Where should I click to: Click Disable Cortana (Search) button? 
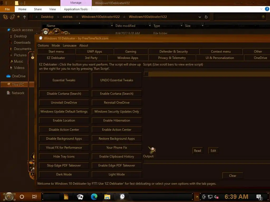coord(64,94)
